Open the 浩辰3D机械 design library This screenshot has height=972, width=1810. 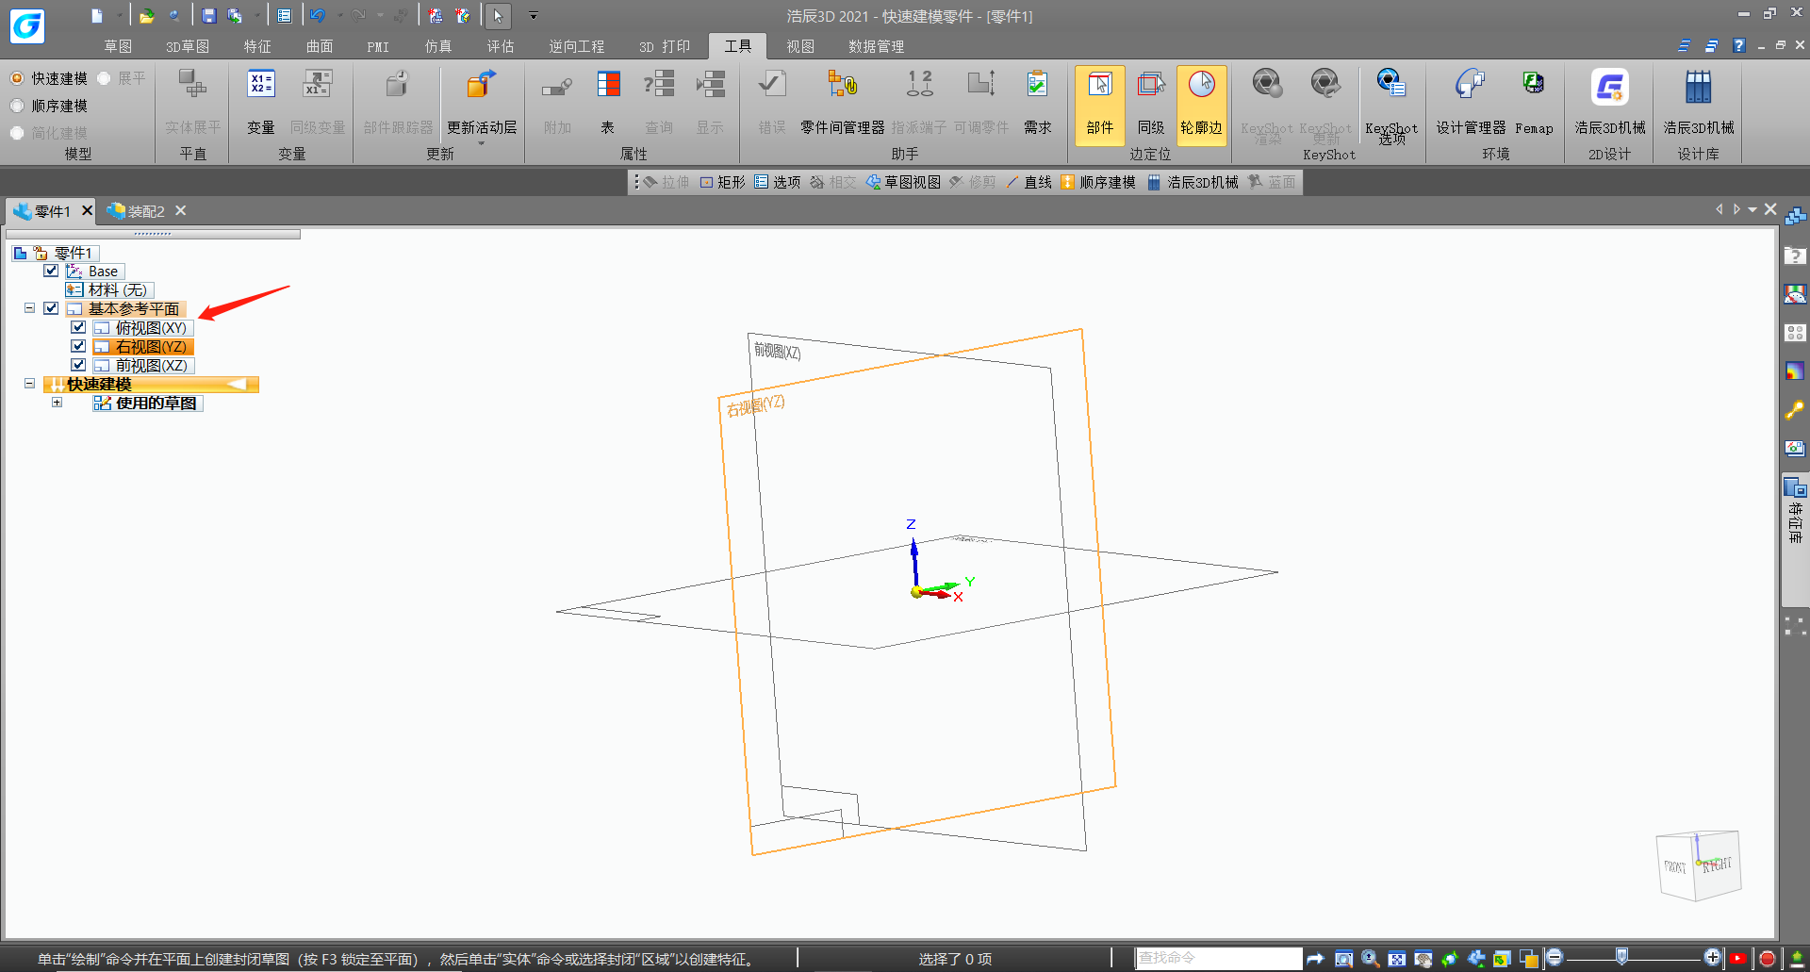click(x=1698, y=102)
